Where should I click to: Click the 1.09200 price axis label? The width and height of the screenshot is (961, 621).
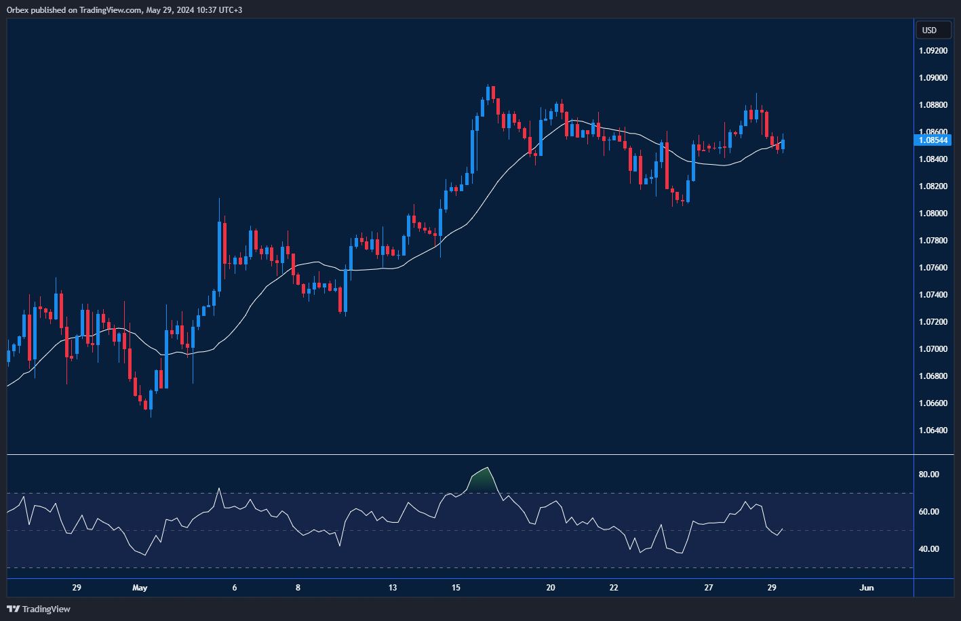coord(933,51)
